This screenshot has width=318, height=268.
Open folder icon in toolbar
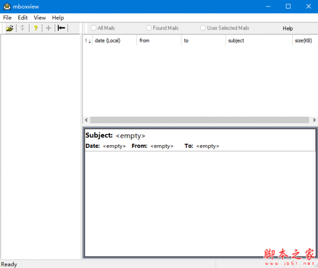[x=10, y=28]
